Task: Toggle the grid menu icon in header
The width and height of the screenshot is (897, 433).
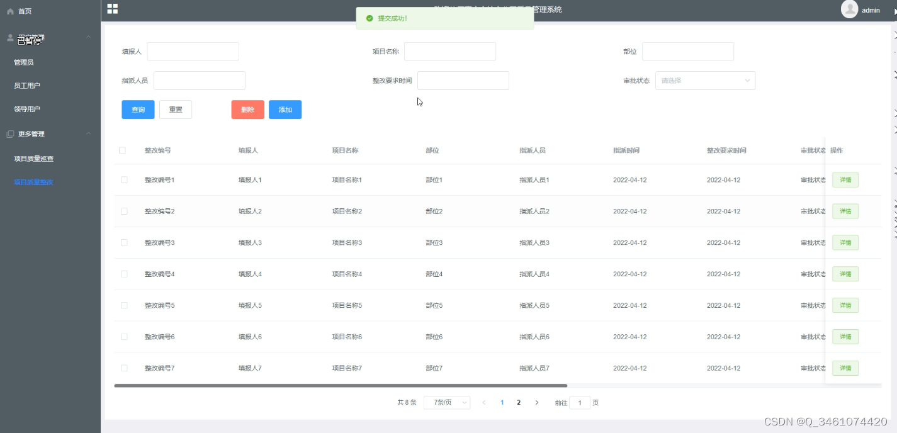Action: pyautogui.click(x=113, y=9)
